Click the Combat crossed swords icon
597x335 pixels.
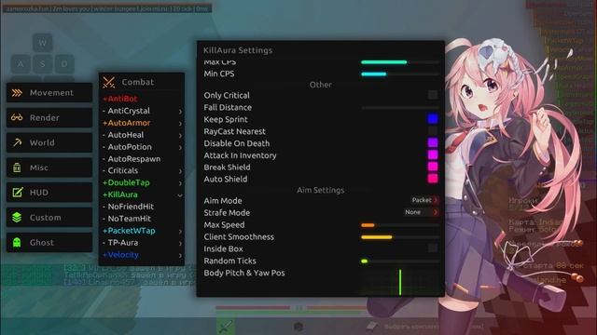click(x=109, y=82)
